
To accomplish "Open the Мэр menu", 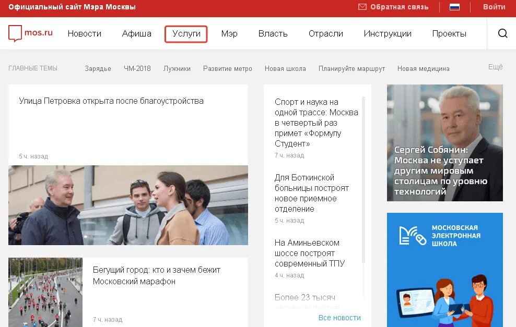I will click(229, 33).
